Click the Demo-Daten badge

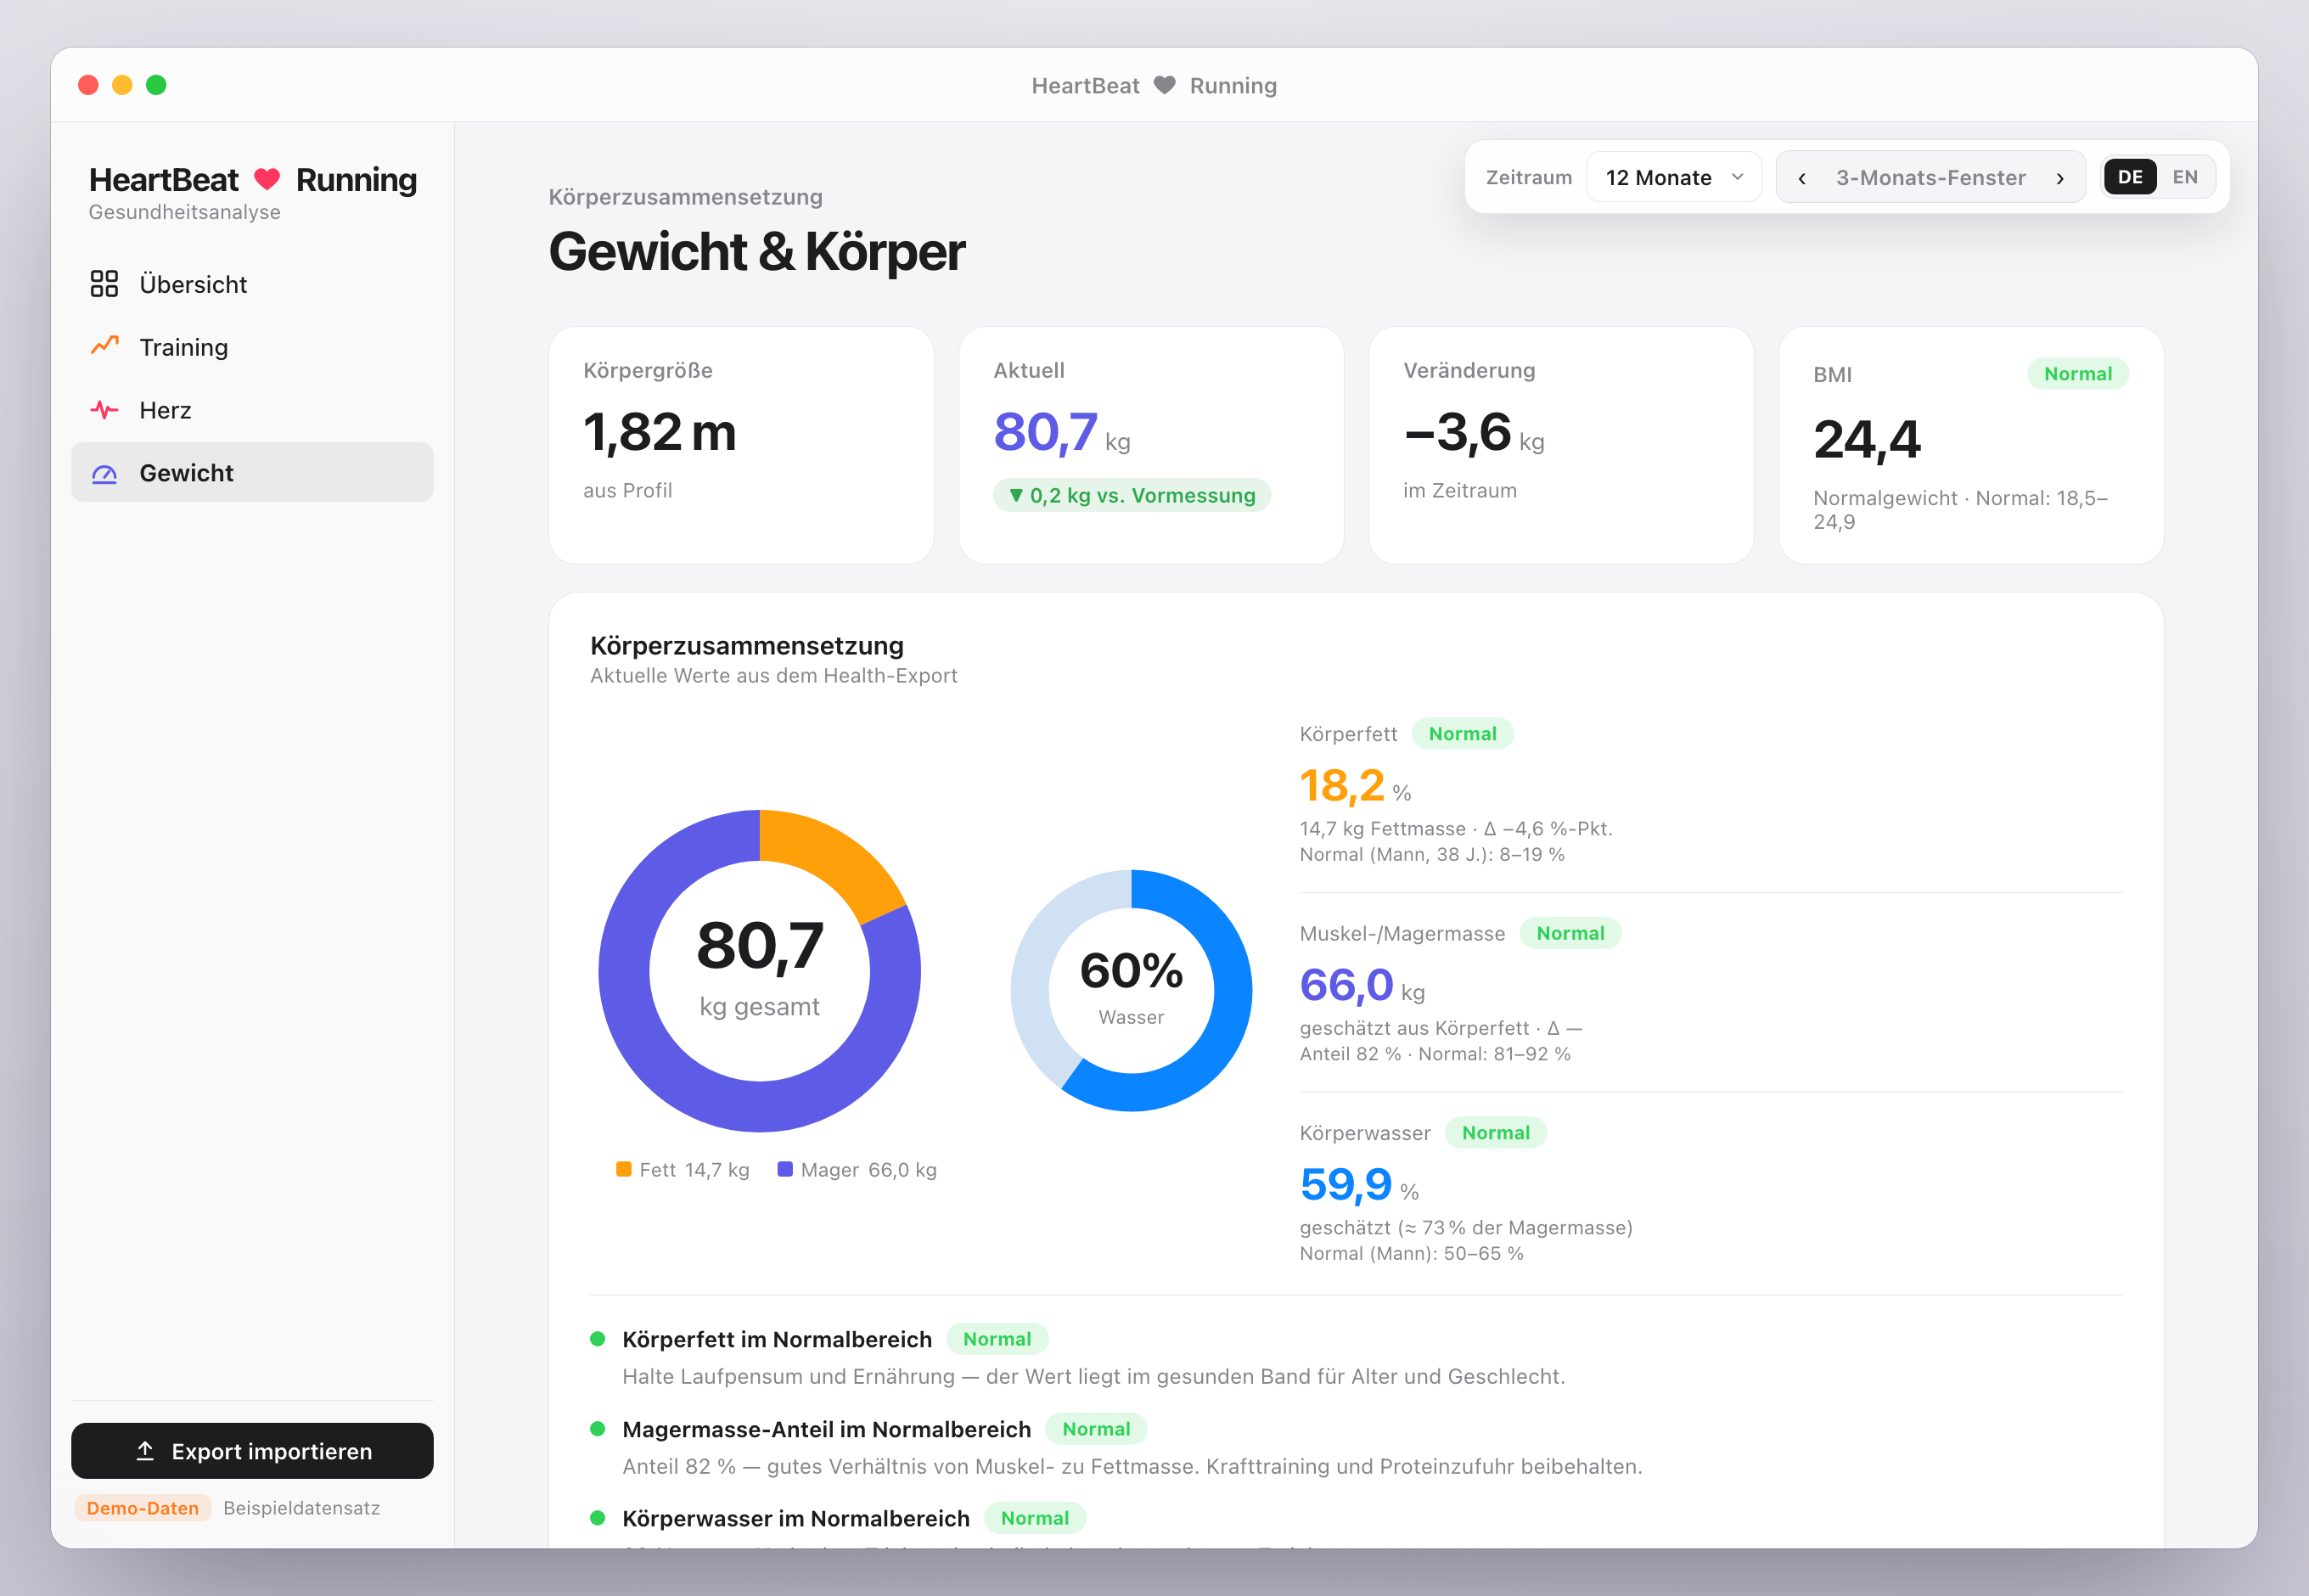[143, 1507]
